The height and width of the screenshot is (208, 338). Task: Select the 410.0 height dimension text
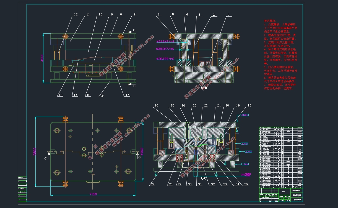click(43, 58)
